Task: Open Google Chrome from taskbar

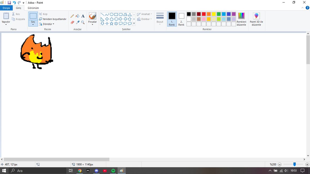Action: pos(80,171)
